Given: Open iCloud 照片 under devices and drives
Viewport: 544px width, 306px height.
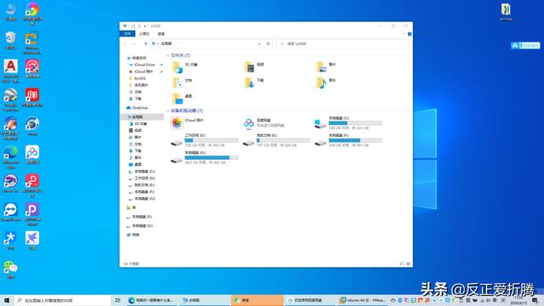Looking at the screenshot, I should coord(187,122).
